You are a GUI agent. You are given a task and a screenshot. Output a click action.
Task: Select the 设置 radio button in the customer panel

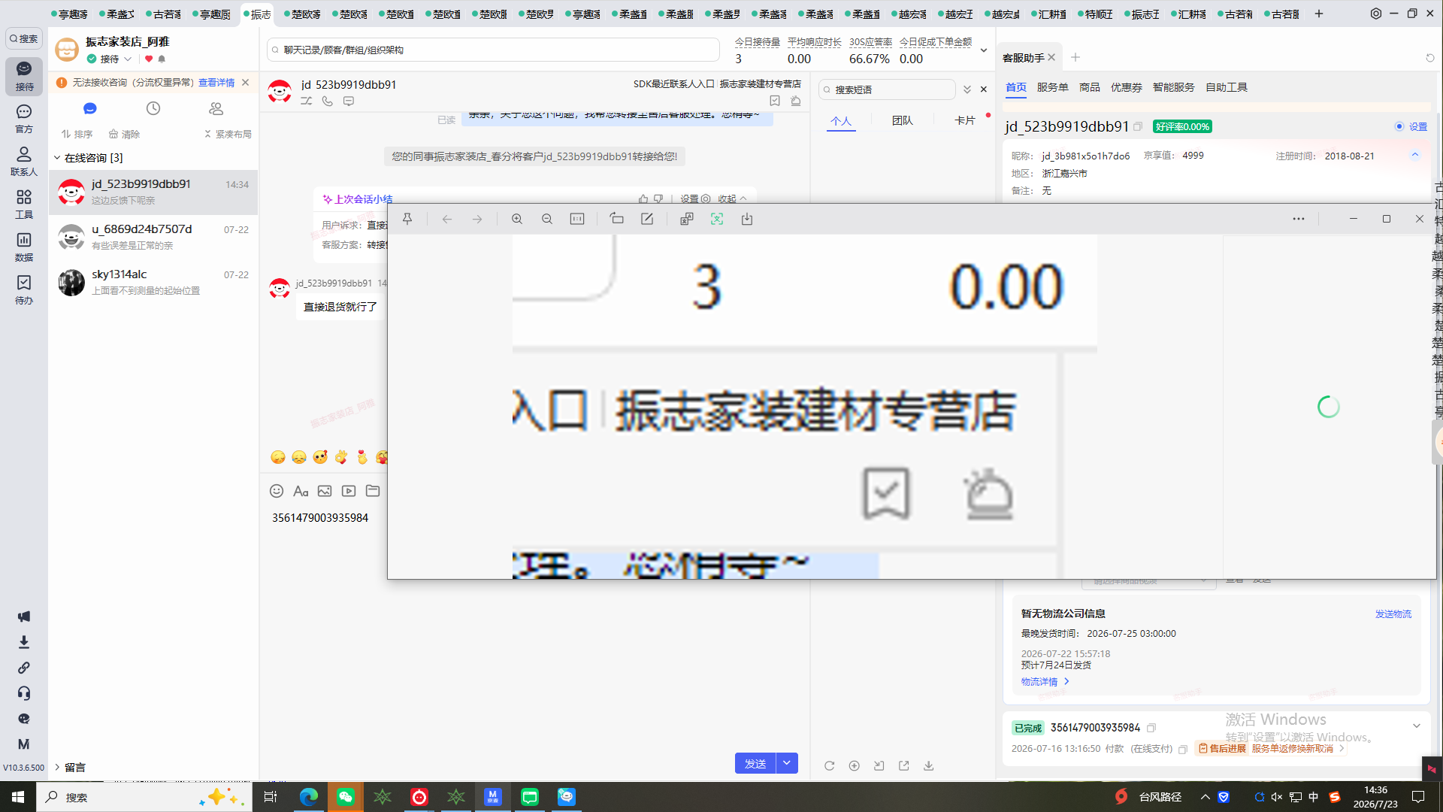pyautogui.click(x=1399, y=126)
